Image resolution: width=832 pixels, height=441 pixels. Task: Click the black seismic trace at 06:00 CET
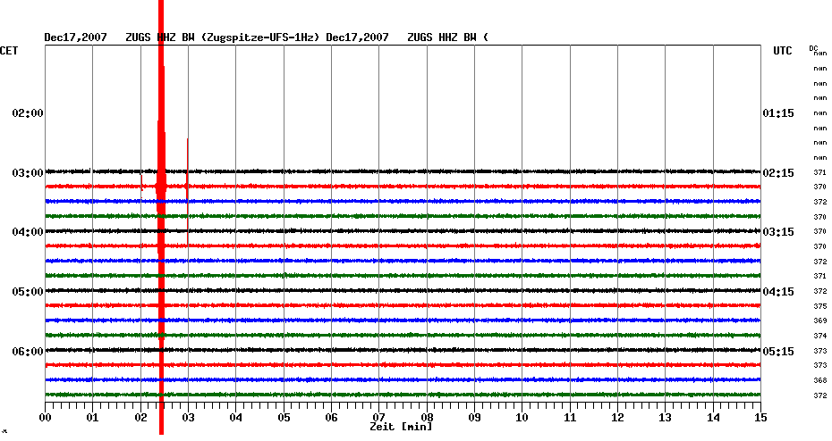403,350
